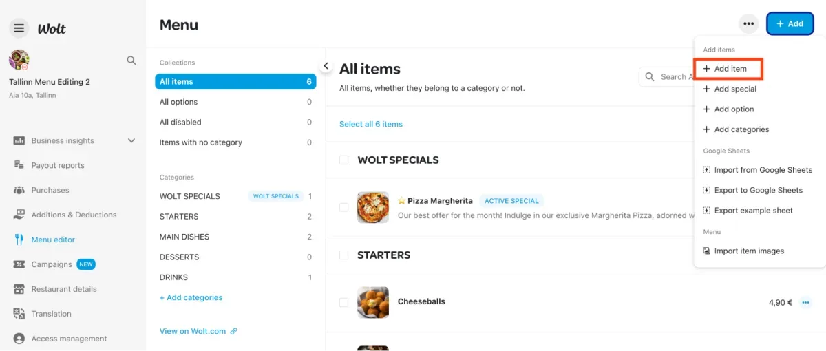
Task: Open the Purchases section
Action: pos(50,190)
